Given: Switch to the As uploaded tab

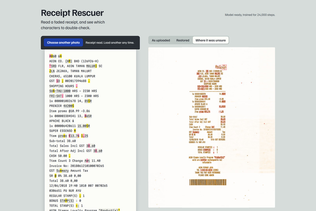Looking at the screenshot, I should point(161,40).
